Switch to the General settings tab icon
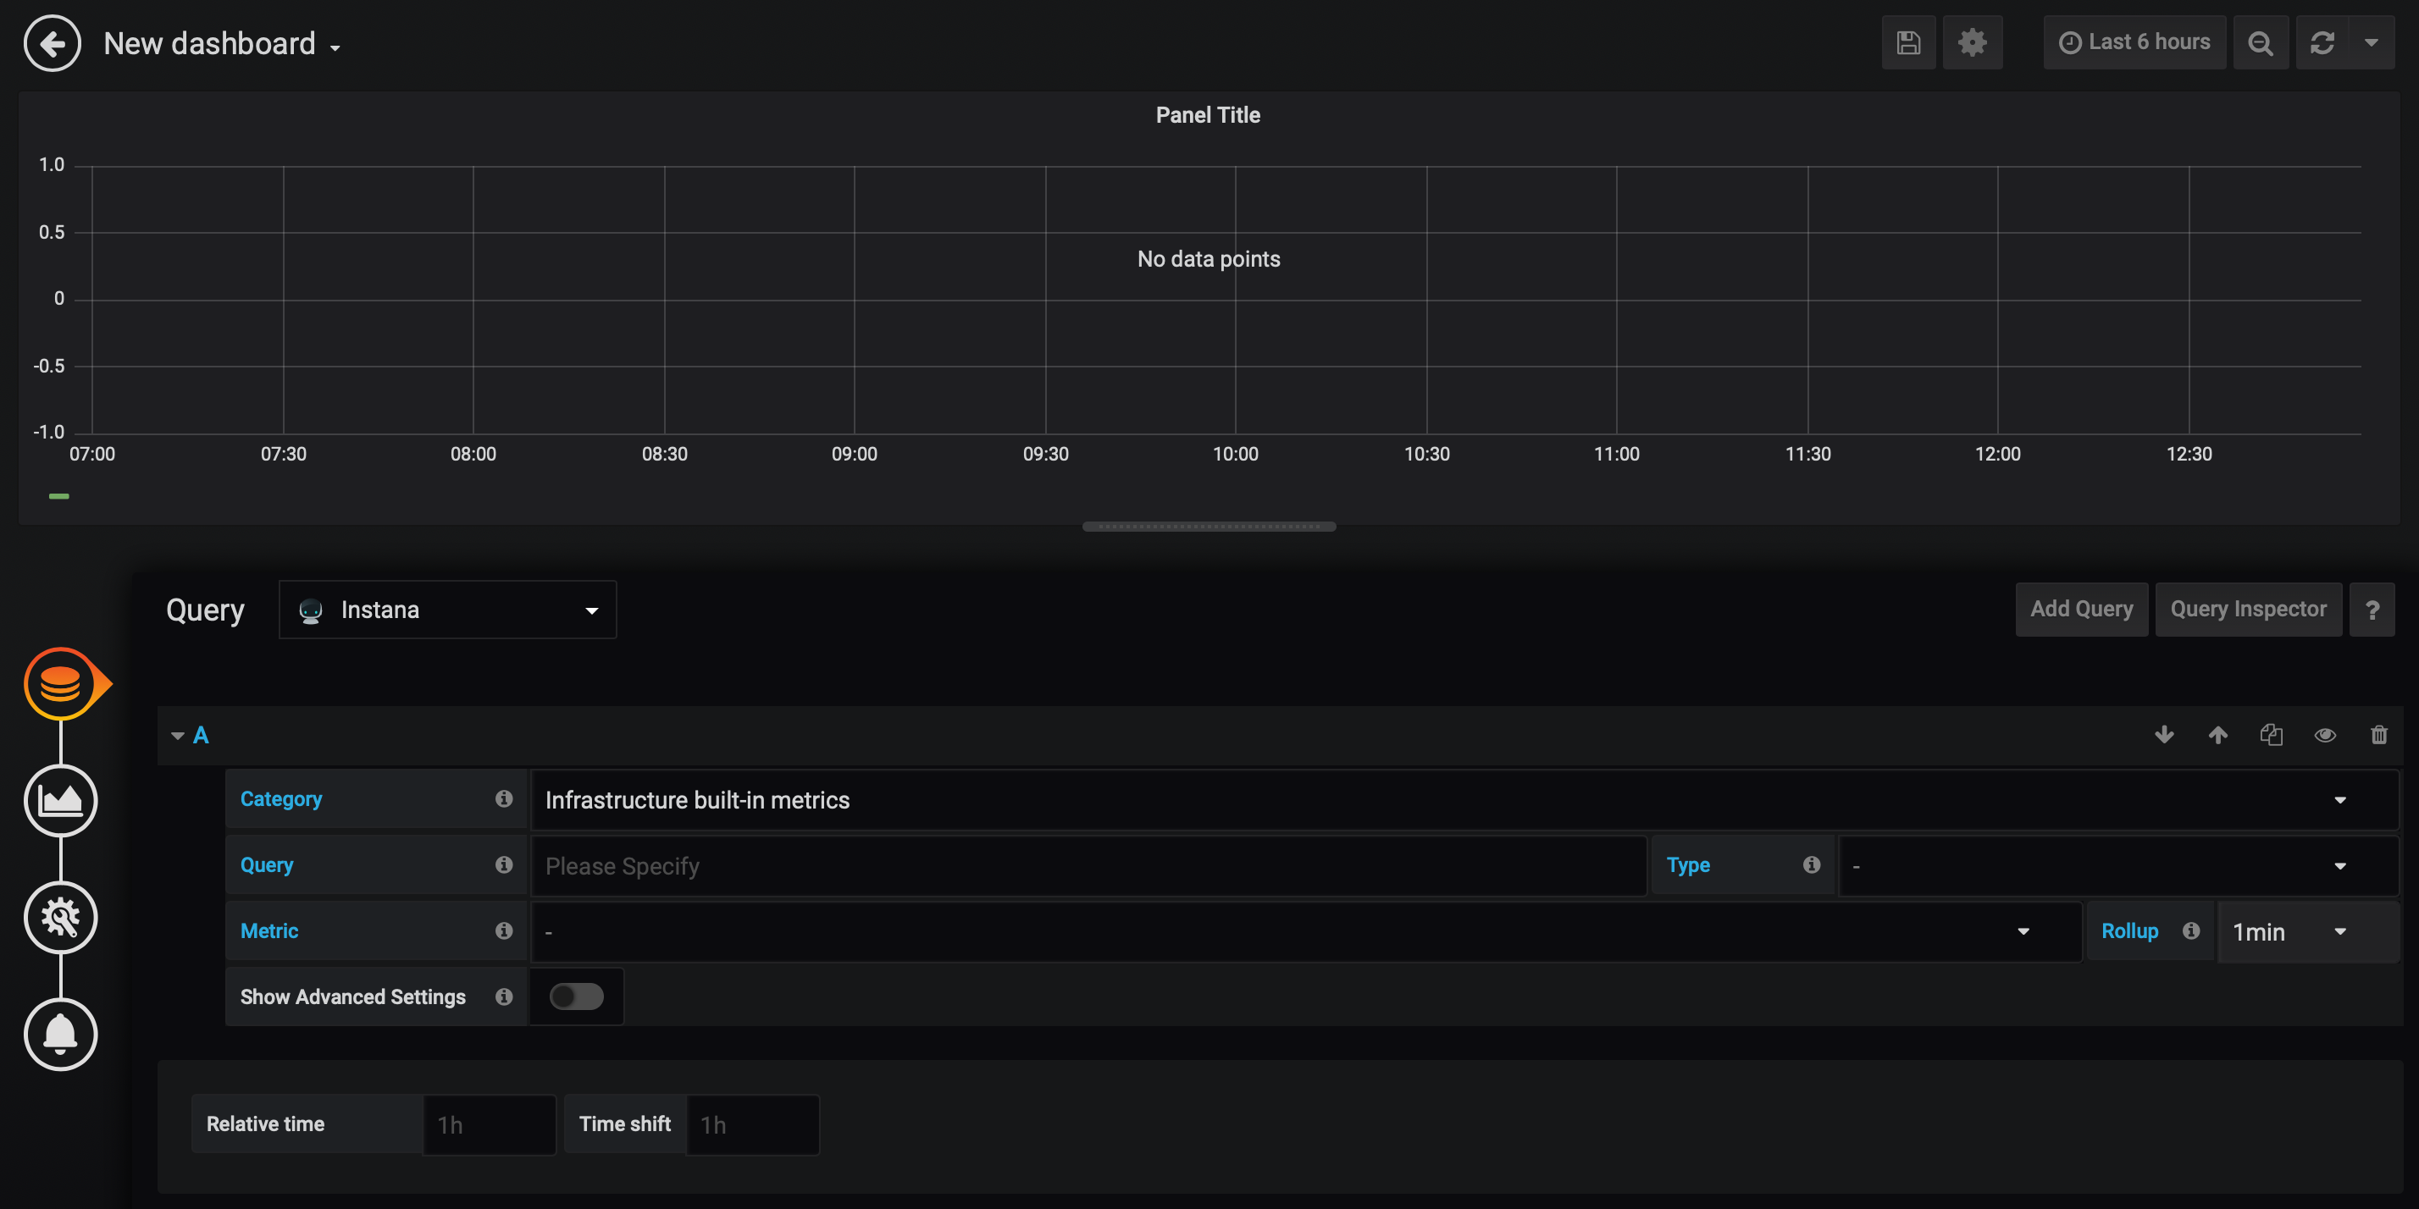 pyautogui.click(x=61, y=917)
